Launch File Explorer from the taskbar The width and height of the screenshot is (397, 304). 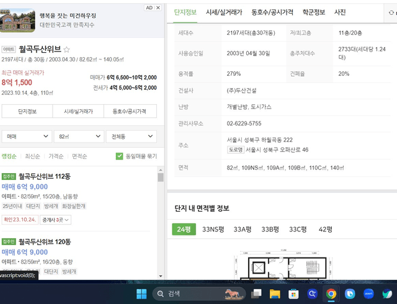point(275,294)
